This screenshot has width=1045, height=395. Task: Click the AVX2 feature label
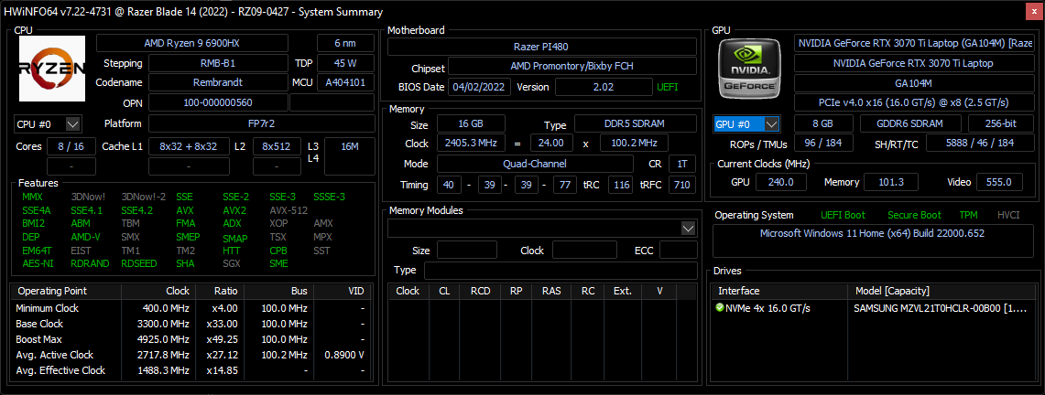[234, 210]
